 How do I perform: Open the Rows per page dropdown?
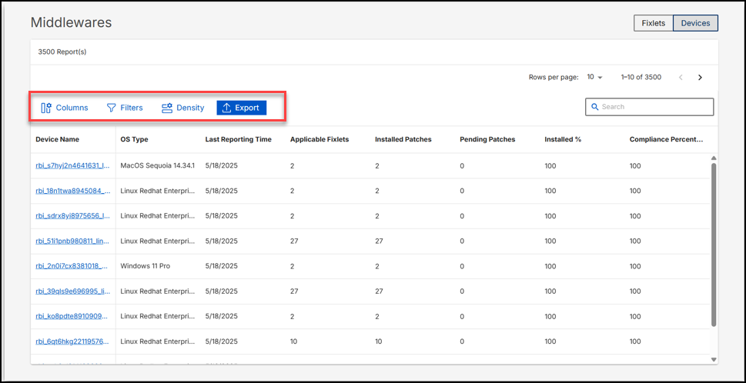coord(594,77)
